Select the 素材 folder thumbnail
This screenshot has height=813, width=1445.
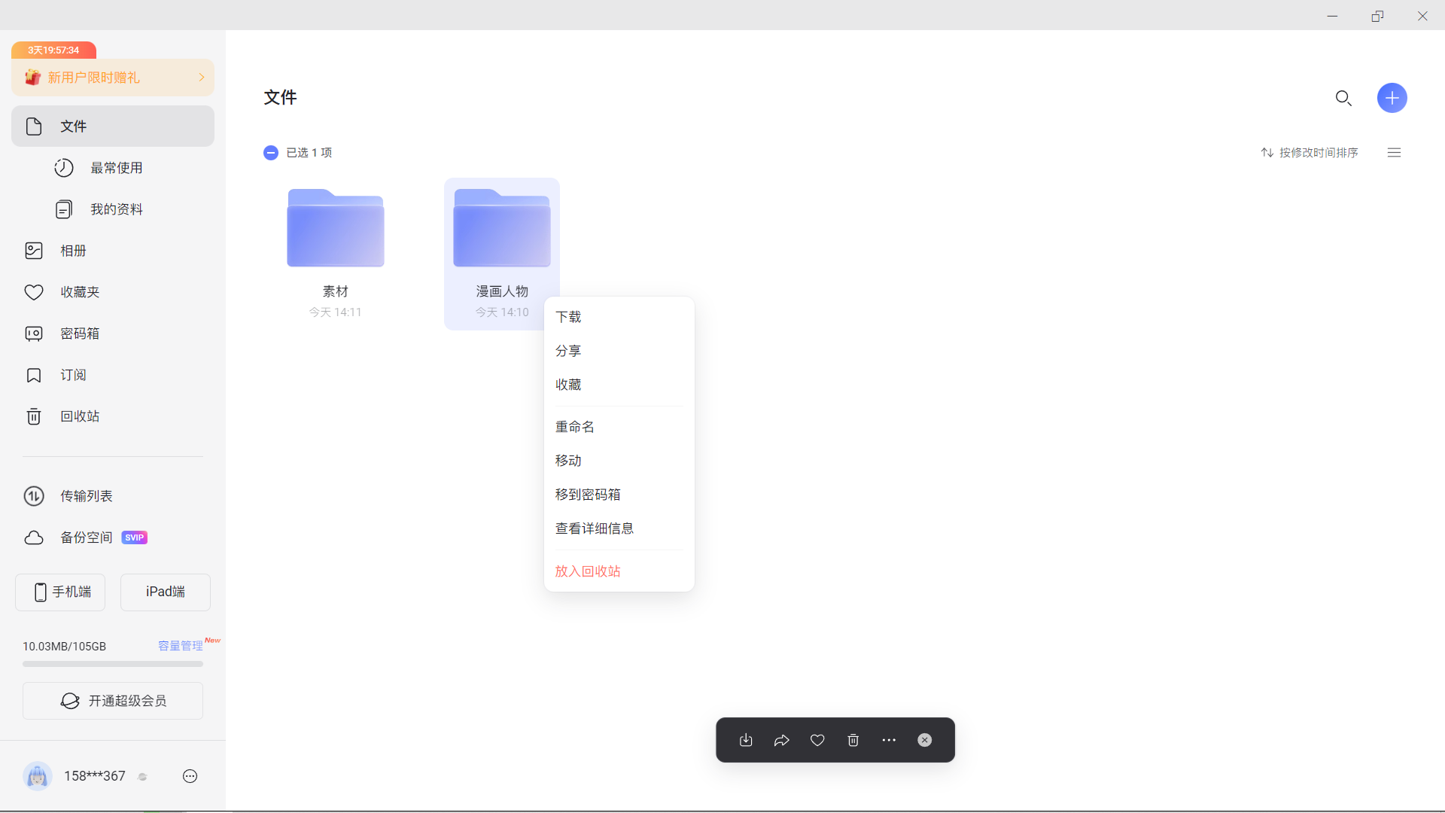pos(336,228)
